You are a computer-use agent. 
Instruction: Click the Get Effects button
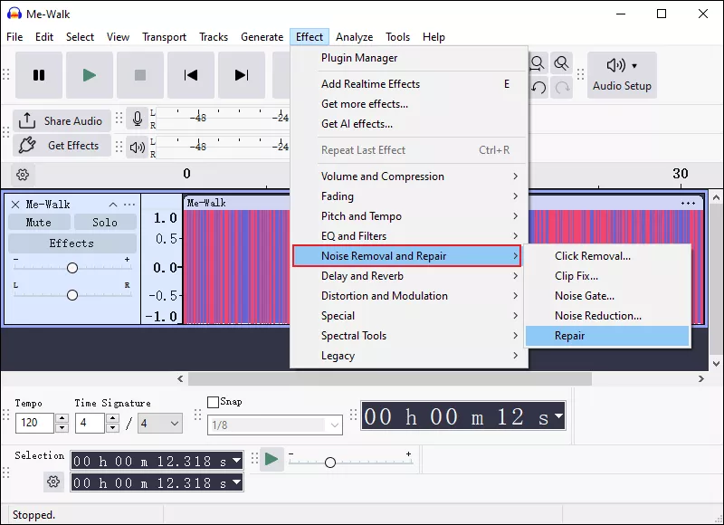click(x=62, y=146)
